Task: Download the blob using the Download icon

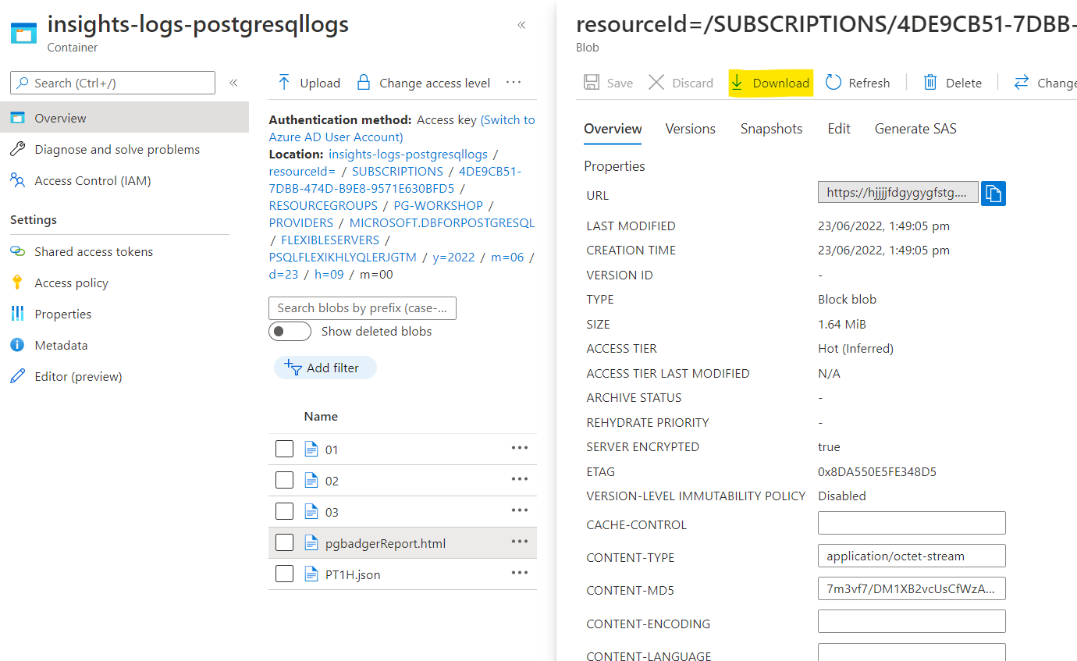Action: click(737, 83)
